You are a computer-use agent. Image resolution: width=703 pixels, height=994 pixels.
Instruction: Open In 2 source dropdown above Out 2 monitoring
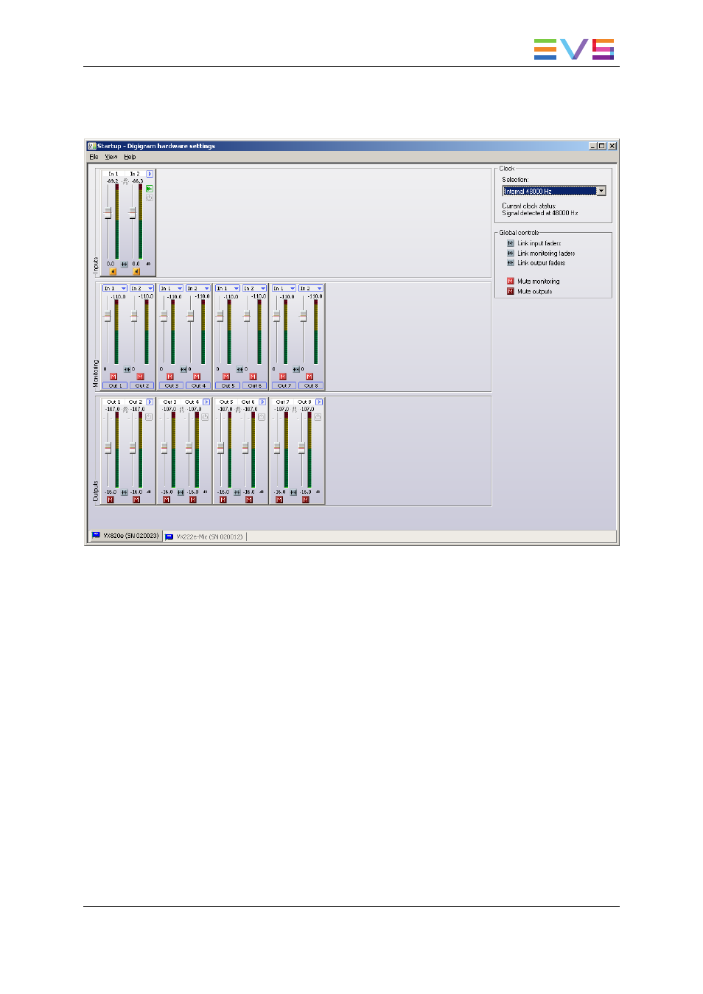point(141,289)
